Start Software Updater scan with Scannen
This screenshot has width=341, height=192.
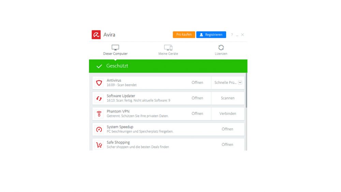tap(228, 98)
